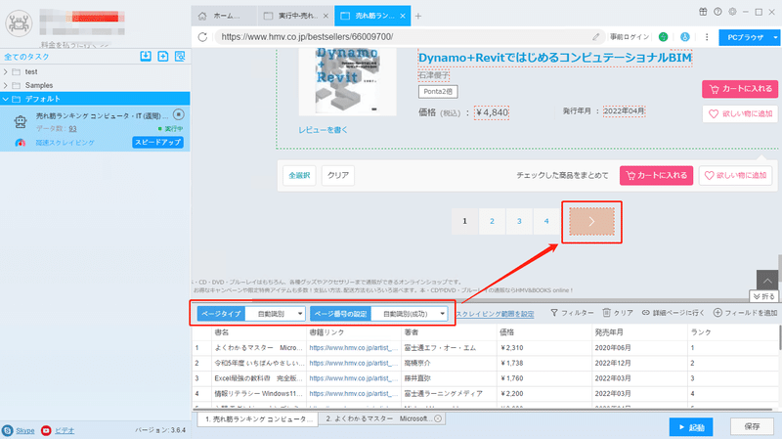Open the スクレイピング範囲を設定 link
Screen dimensions: 782x439
point(495,314)
